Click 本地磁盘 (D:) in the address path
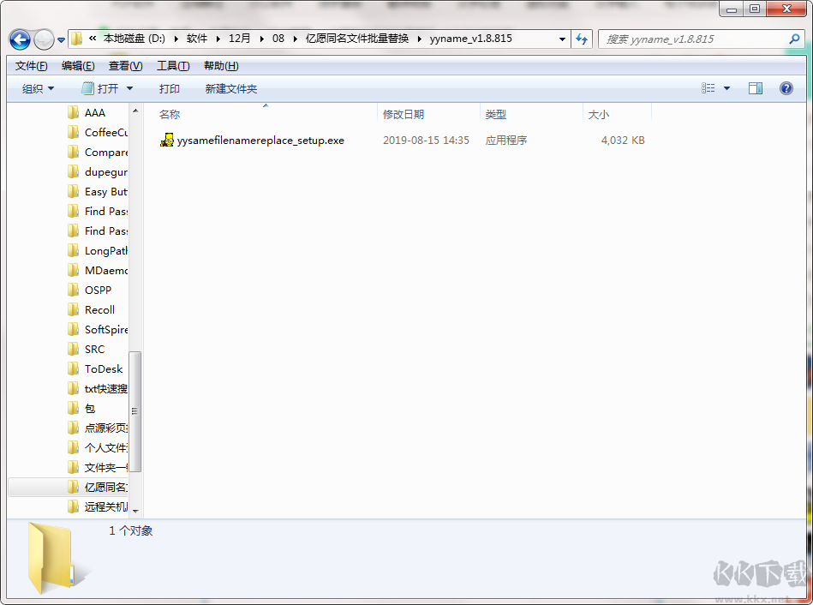 (134, 39)
